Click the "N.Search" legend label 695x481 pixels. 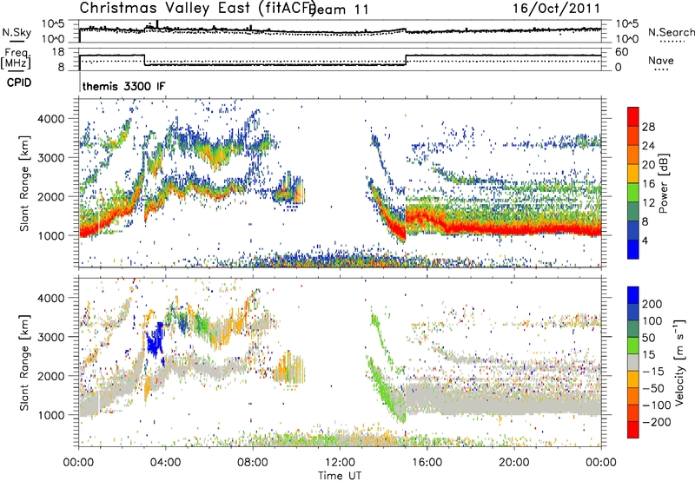(671, 32)
